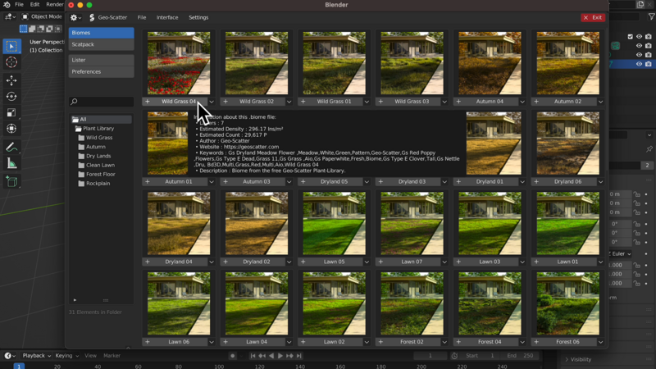
Task: Open Playback dropdown in timeline
Action: click(36, 356)
